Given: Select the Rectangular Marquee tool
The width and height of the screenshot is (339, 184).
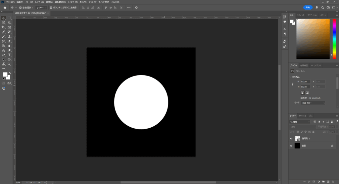Looking at the screenshot, I should [9, 18].
